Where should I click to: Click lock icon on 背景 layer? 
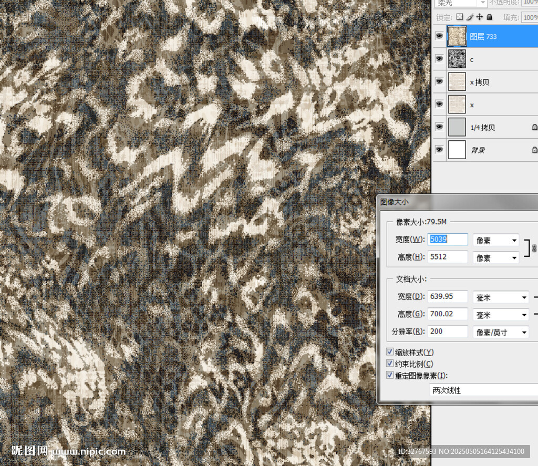point(534,150)
